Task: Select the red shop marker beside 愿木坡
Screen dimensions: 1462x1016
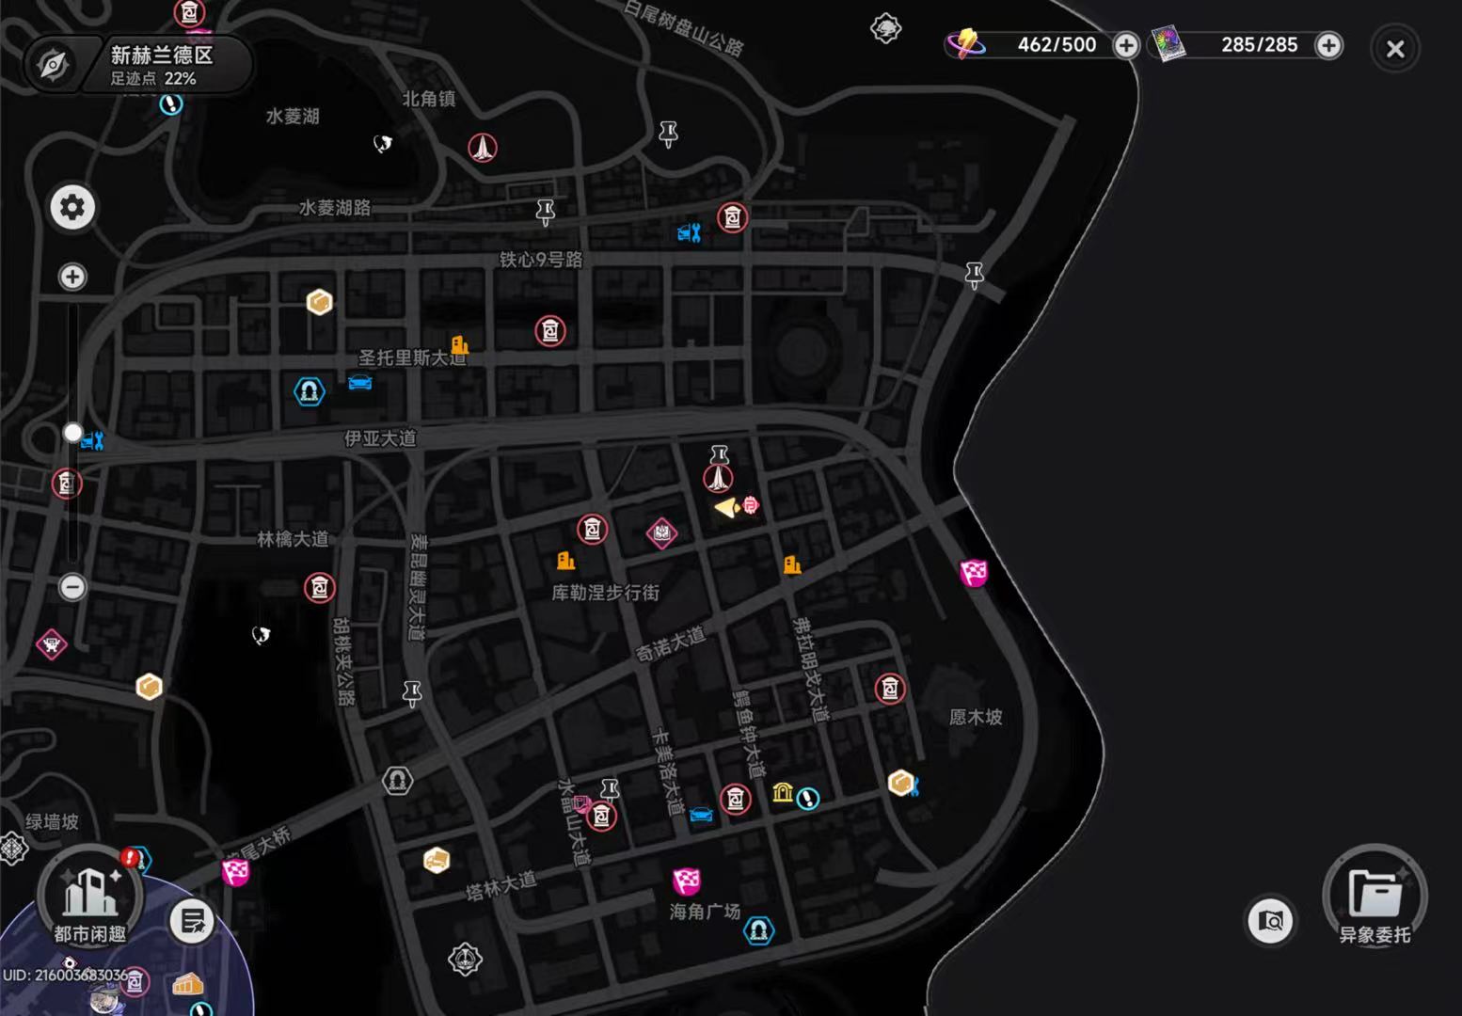Action: point(890,689)
